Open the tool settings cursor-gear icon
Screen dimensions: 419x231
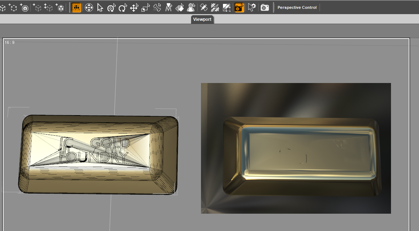coord(251,8)
